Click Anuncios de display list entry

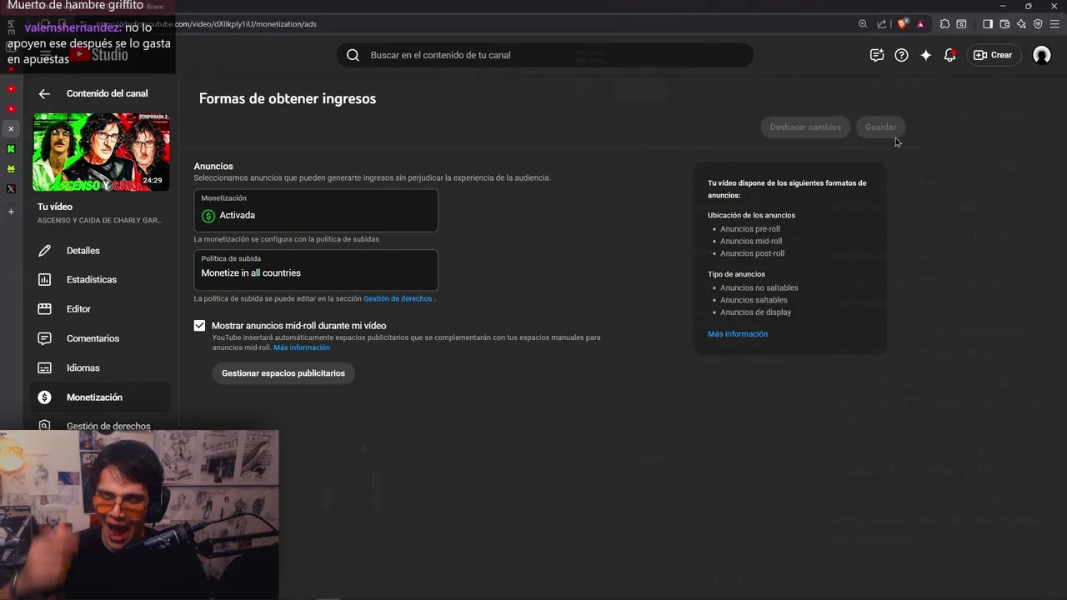756,312
